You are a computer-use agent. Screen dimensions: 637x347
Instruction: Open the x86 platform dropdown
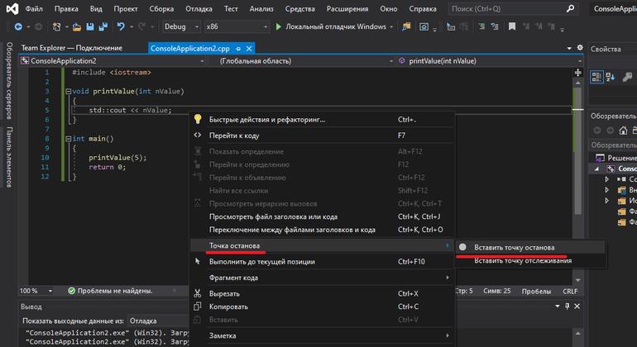pyautogui.click(x=237, y=26)
